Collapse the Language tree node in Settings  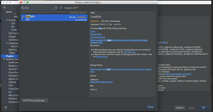7,43
